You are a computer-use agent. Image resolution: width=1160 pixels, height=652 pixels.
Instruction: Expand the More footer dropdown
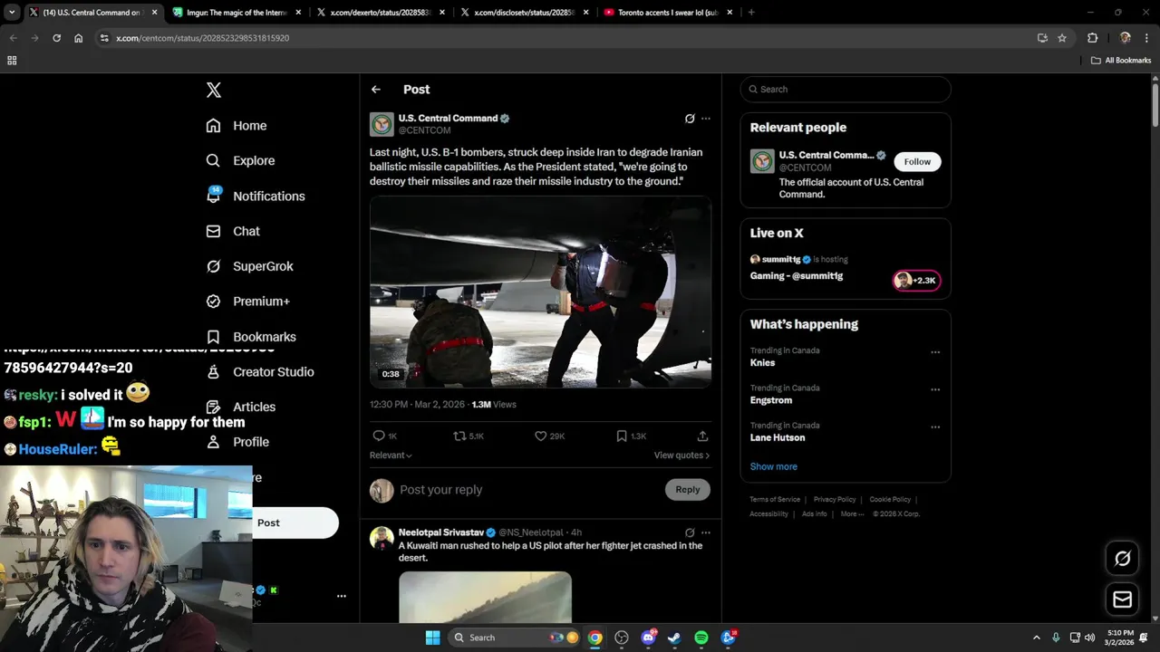(851, 514)
